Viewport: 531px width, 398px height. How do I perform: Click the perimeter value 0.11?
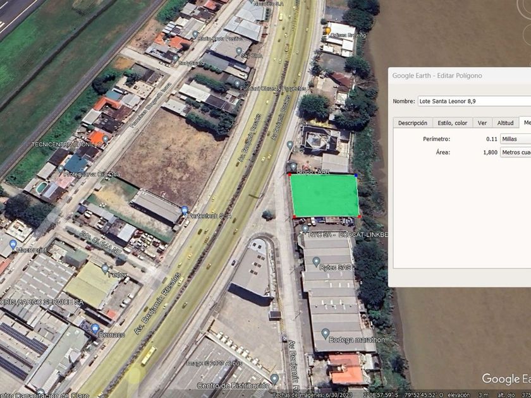coord(491,139)
